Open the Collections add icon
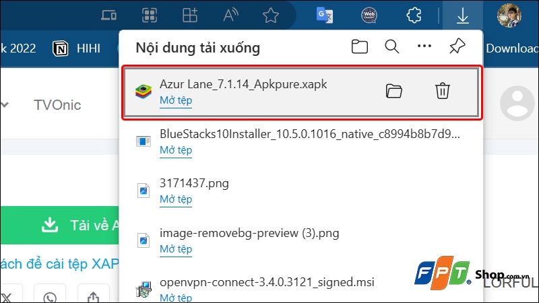The width and height of the screenshot is (539, 303). (x=190, y=15)
